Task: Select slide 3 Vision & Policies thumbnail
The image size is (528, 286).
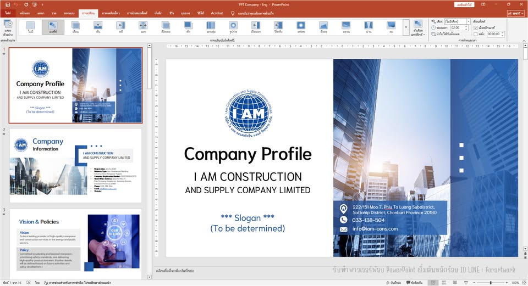Action: (x=75, y=244)
